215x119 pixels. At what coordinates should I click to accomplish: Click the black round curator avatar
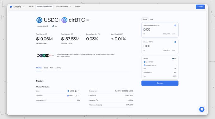pos(47,56)
